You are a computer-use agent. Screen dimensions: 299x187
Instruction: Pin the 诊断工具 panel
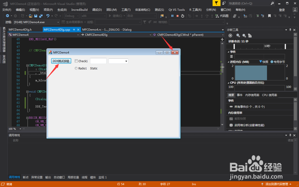[290, 30]
